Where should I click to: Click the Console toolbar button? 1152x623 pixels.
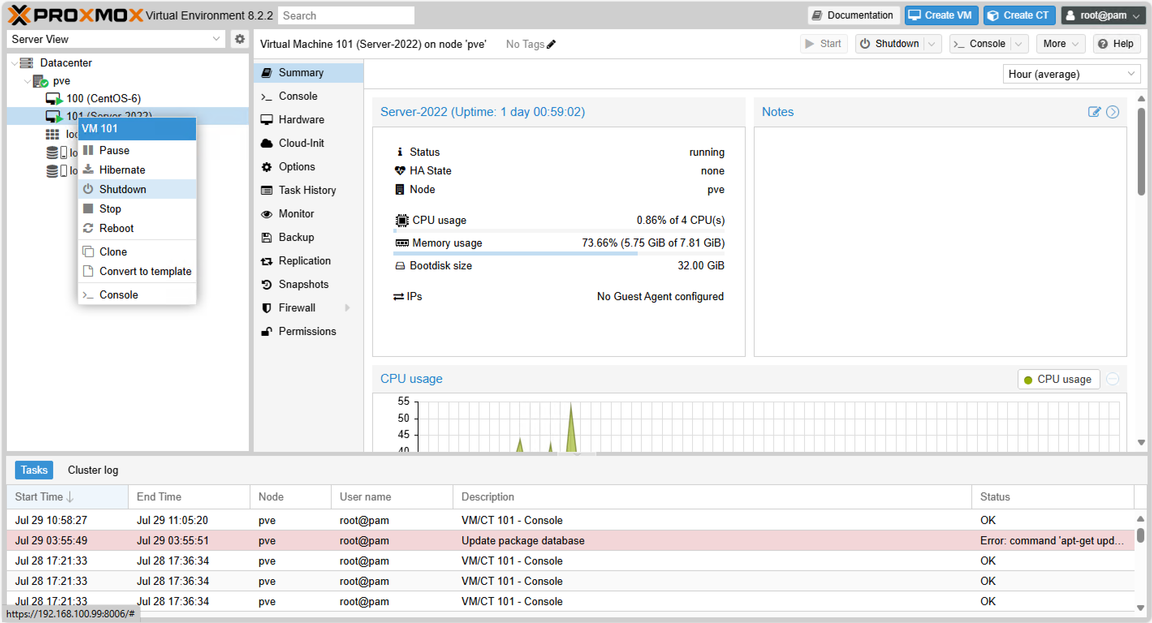(980, 44)
